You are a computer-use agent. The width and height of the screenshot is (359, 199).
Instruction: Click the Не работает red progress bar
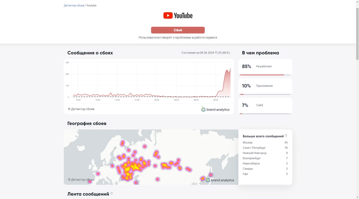click(261, 75)
